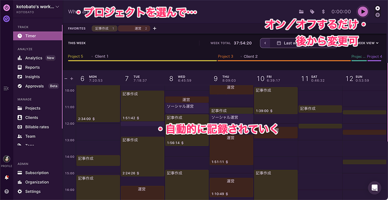Open Thursday 運営 entry lasting 1:51:11
This screenshot has height=200, width=388.
click(x=231, y=150)
